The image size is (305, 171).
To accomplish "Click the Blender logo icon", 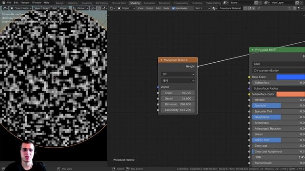I will [3, 3].
